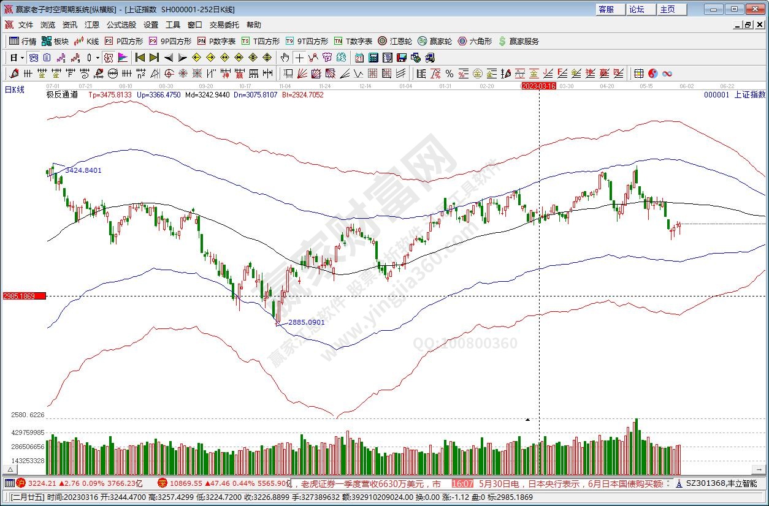This screenshot has height=506, width=769.
Task: Toggle the crosshair cursor tool
Action: (x=299, y=58)
